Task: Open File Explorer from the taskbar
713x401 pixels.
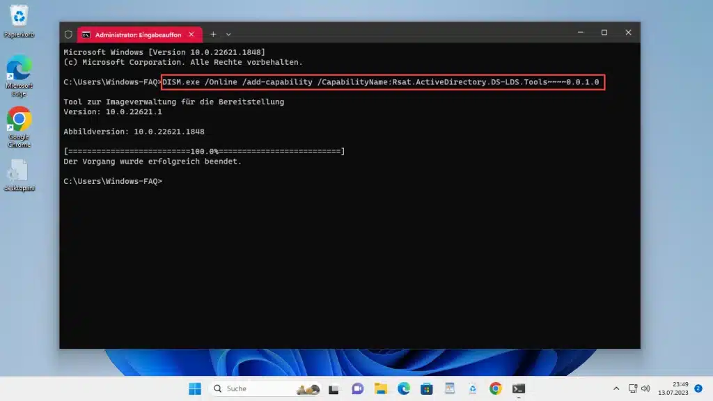Action: (x=381, y=388)
